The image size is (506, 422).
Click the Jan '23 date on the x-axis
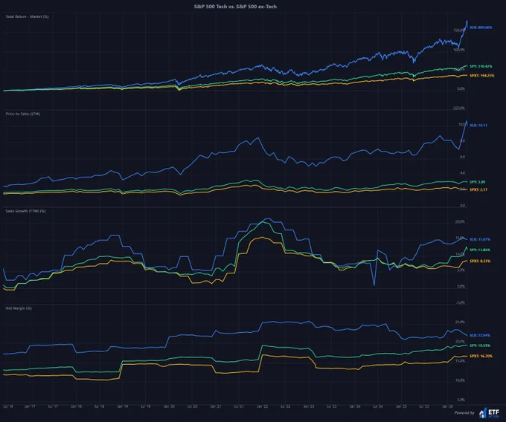coord(309,406)
